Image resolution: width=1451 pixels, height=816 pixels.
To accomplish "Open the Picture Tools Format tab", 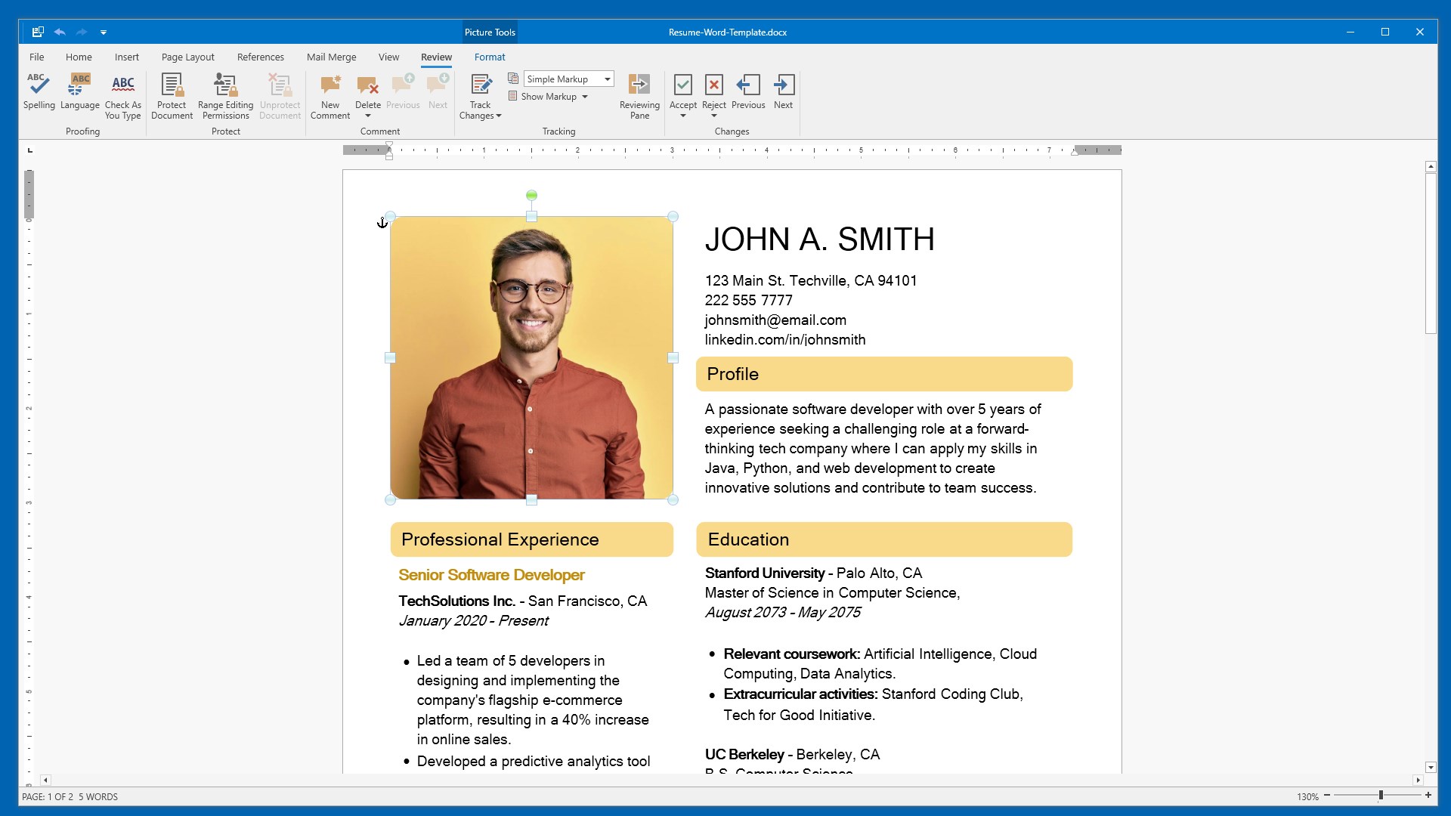I will (490, 57).
